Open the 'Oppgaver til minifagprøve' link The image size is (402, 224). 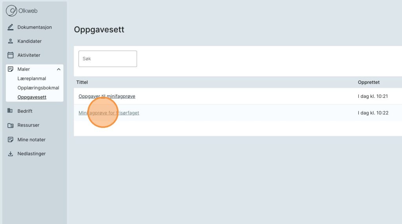click(x=107, y=96)
